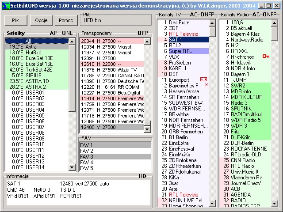Select transponder 12610 H 22000
Screen dimensions: 283x212
[113, 64]
